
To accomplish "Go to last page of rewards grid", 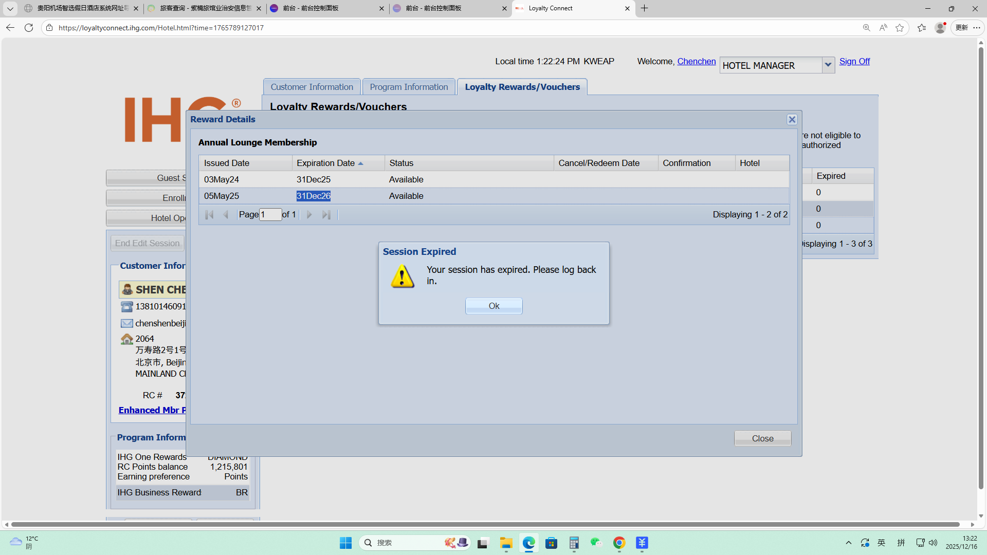I will click(326, 214).
